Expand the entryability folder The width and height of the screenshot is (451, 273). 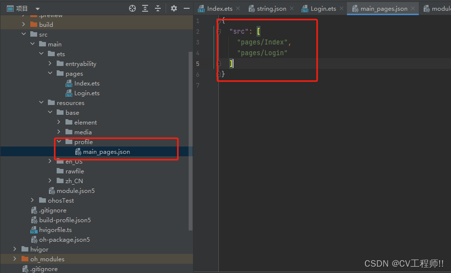coord(50,63)
